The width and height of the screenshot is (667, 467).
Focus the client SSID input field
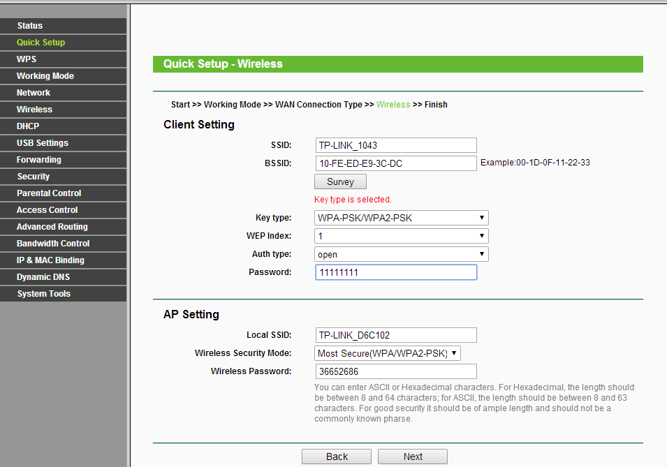point(396,145)
